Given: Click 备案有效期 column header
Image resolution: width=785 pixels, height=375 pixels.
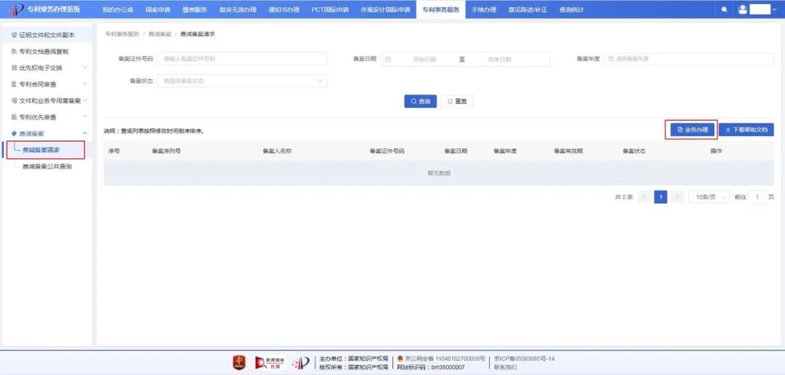Looking at the screenshot, I should click(x=568, y=150).
